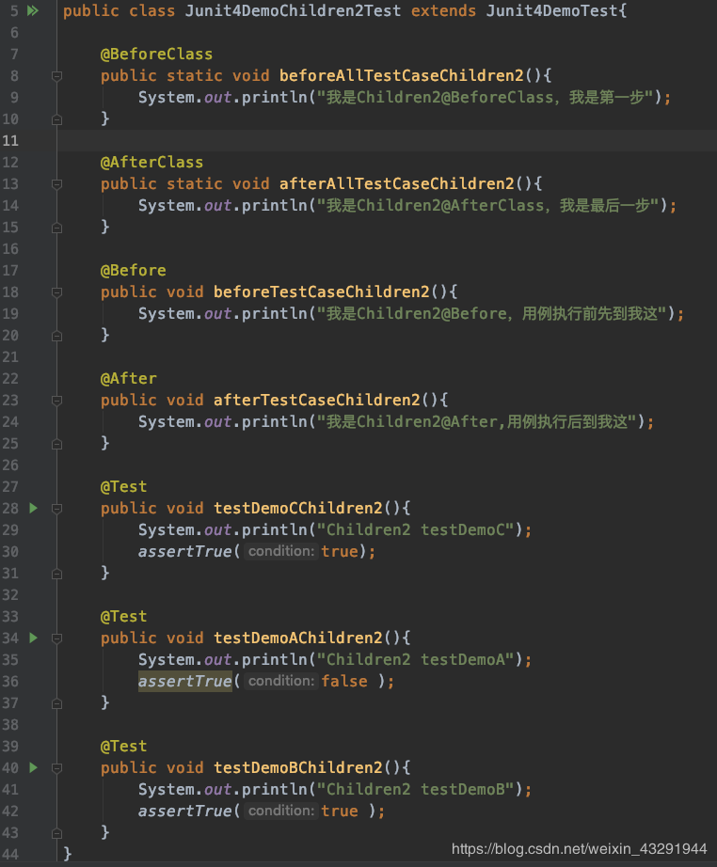Click the condition: parameter hint on line 42
Image resolution: width=717 pixels, height=867 pixels.
pos(281,812)
